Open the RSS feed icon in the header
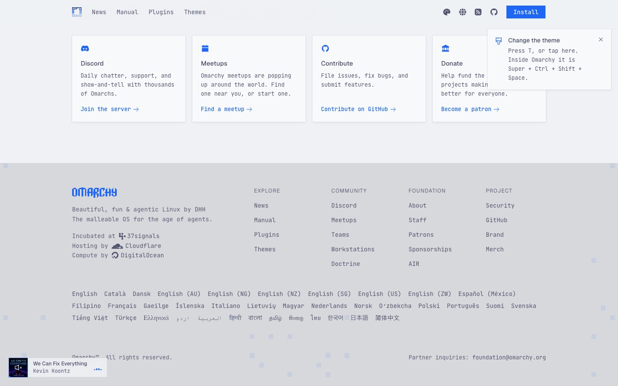This screenshot has height=386, width=618. pyautogui.click(x=478, y=12)
